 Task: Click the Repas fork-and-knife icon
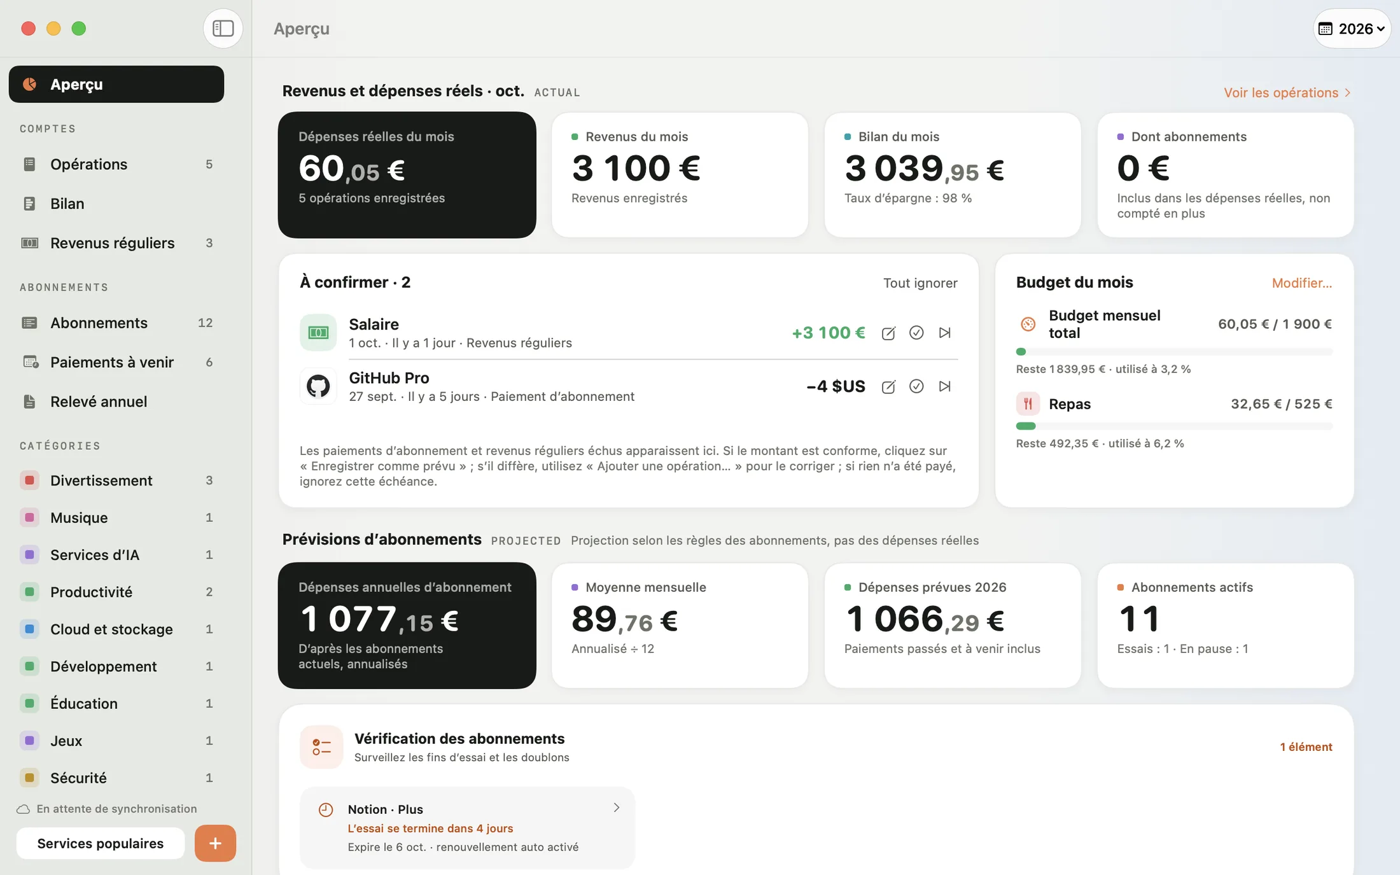point(1028,403)
